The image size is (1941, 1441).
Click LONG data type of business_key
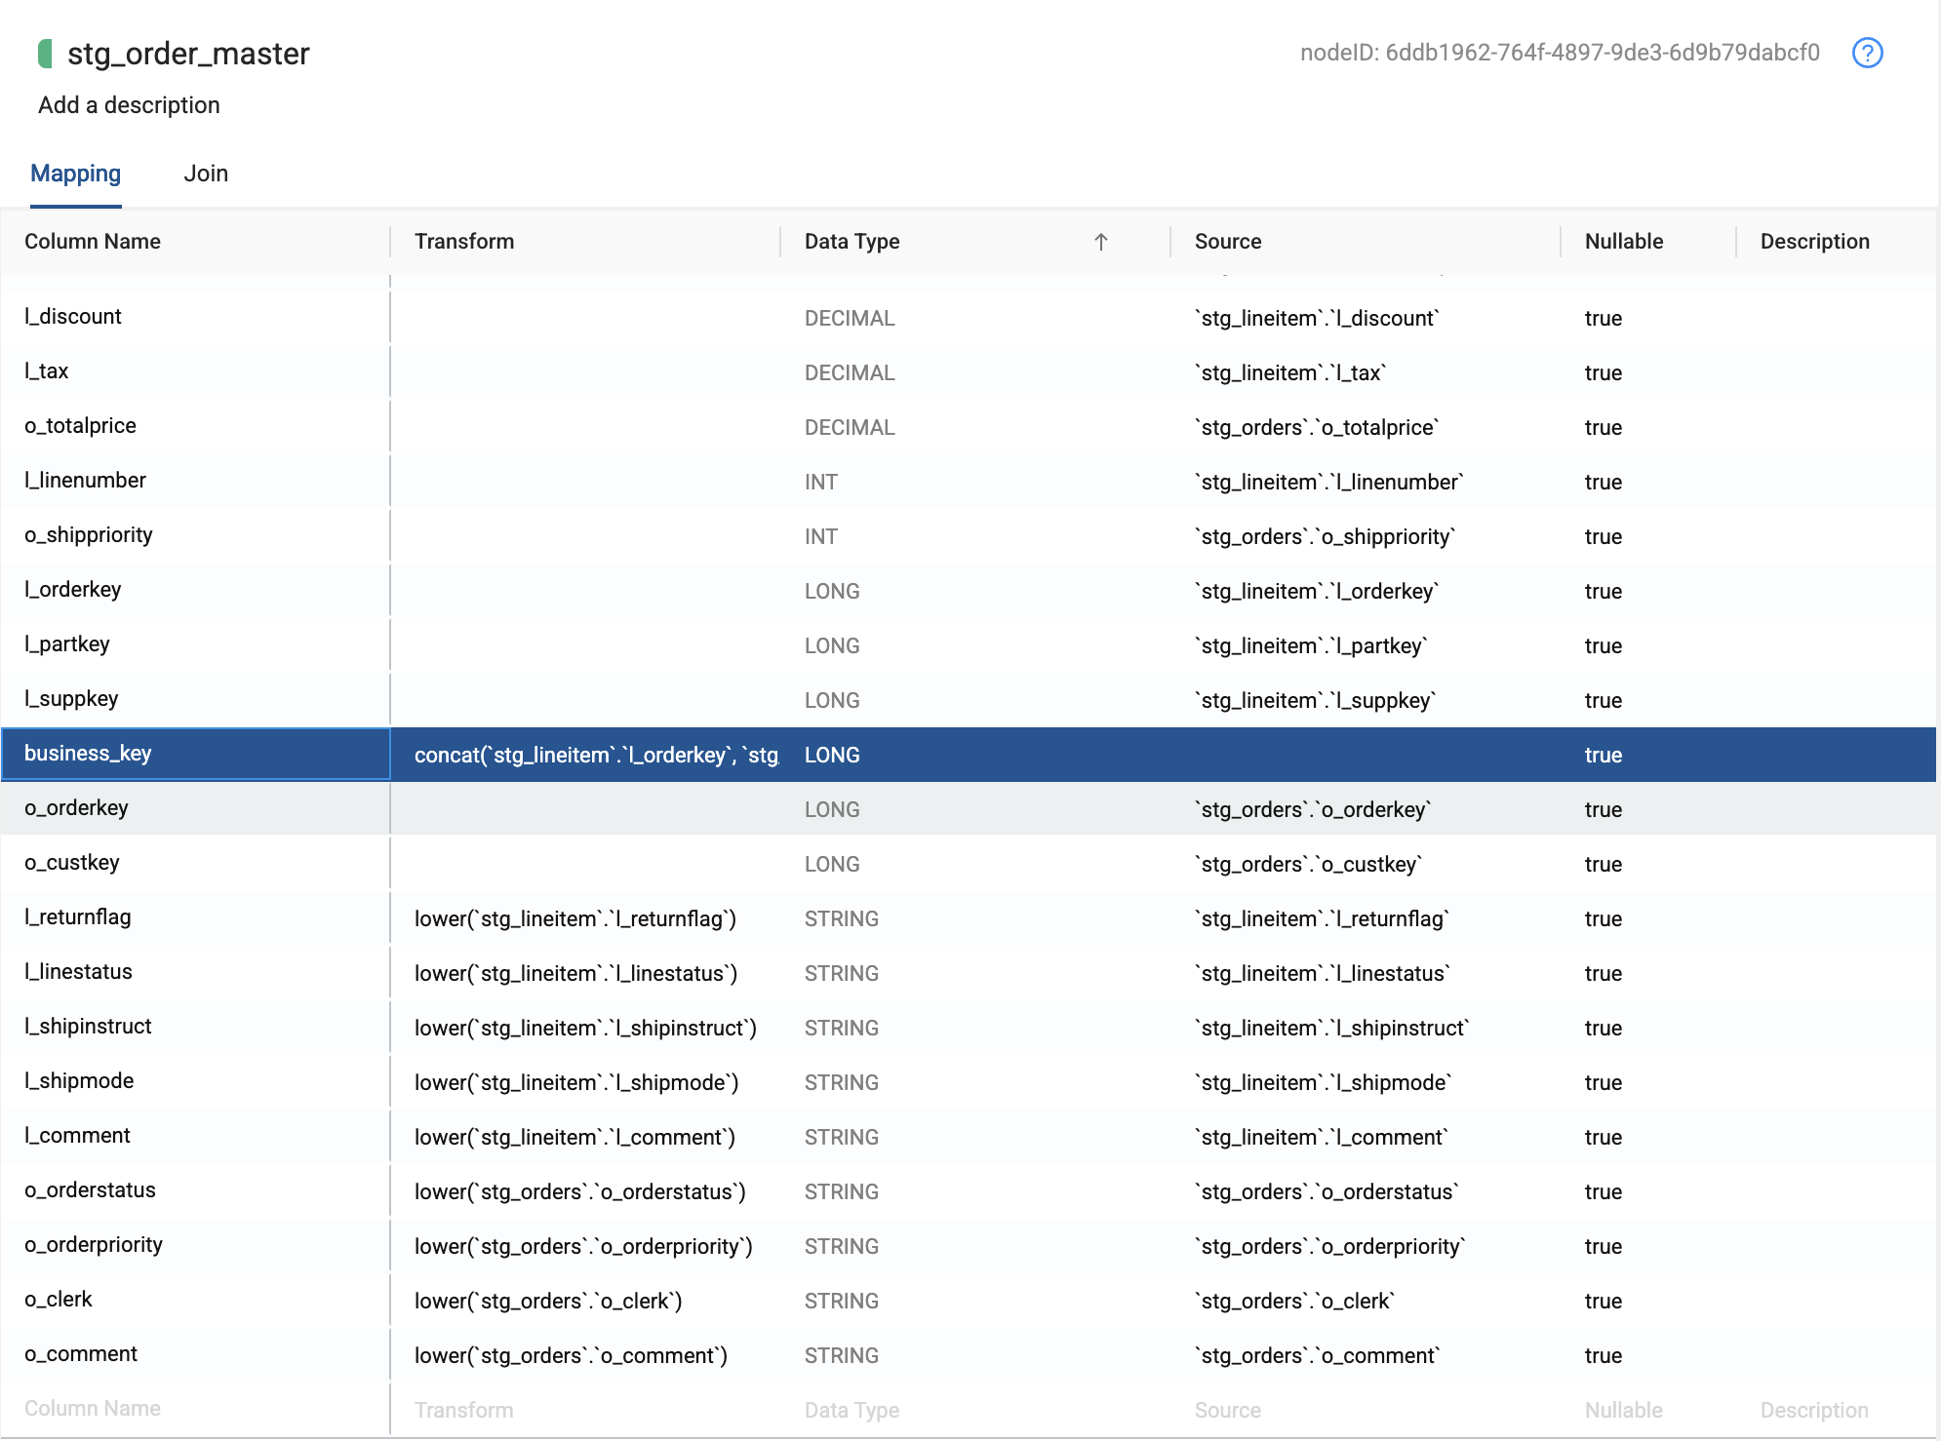pos(832,756)
